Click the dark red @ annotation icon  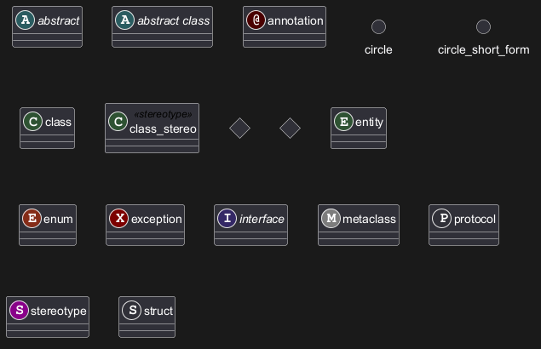pos(256,20)
